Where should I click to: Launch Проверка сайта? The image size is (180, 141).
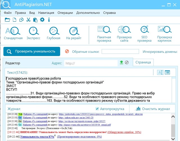click(x=124, y=34)
